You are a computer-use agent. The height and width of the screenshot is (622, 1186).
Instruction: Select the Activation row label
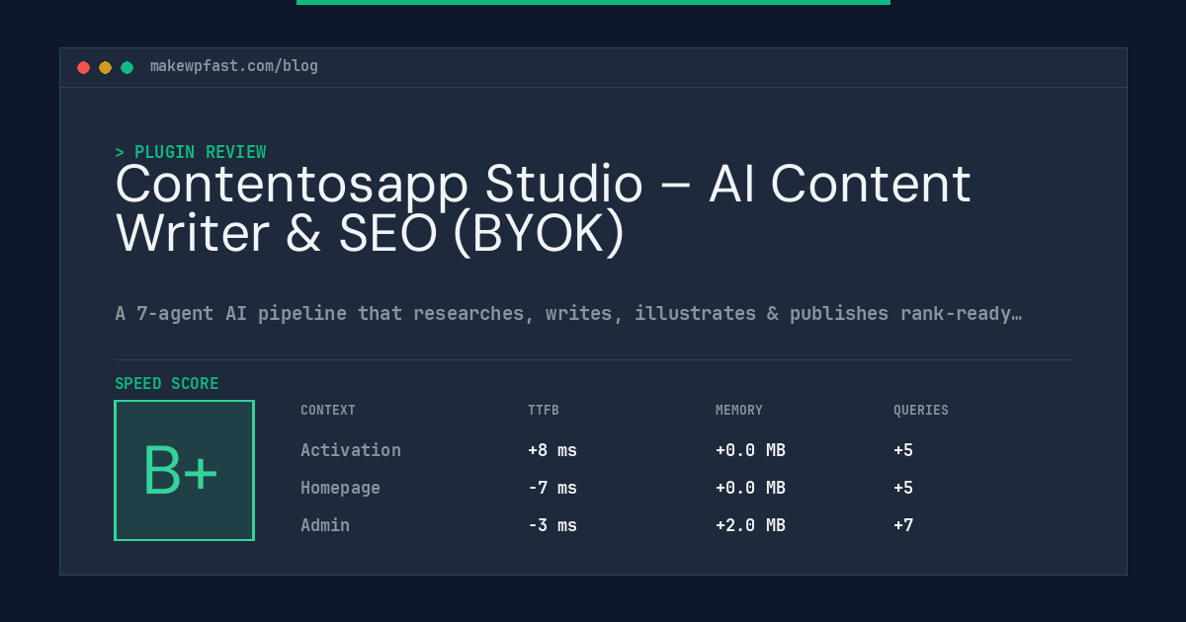click(351, 450)
